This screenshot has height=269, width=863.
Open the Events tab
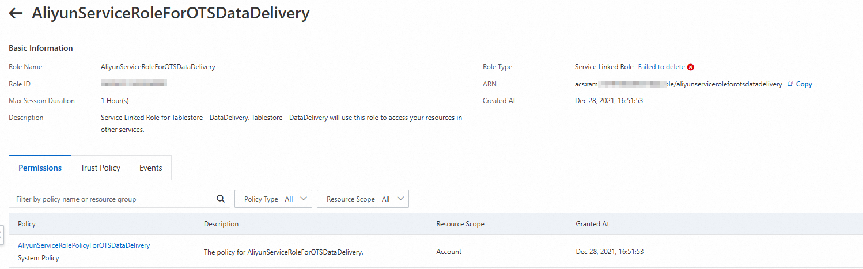[150, 168]
